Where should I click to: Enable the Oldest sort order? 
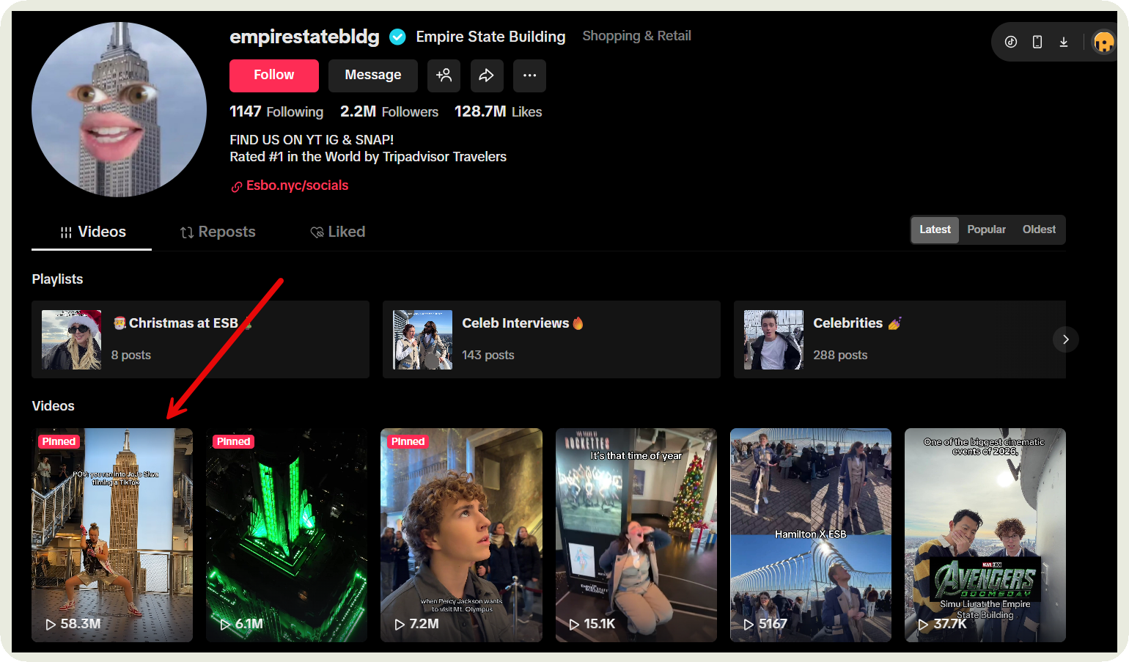click(1039, 229)
